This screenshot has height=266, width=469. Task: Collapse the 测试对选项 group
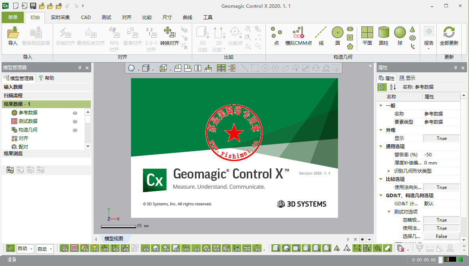389,212
